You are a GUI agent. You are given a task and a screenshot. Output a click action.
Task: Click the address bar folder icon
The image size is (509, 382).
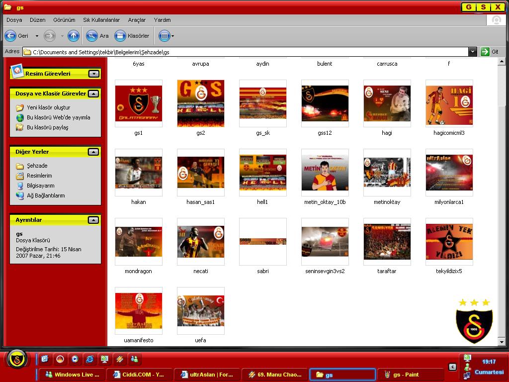click(28, 52)
